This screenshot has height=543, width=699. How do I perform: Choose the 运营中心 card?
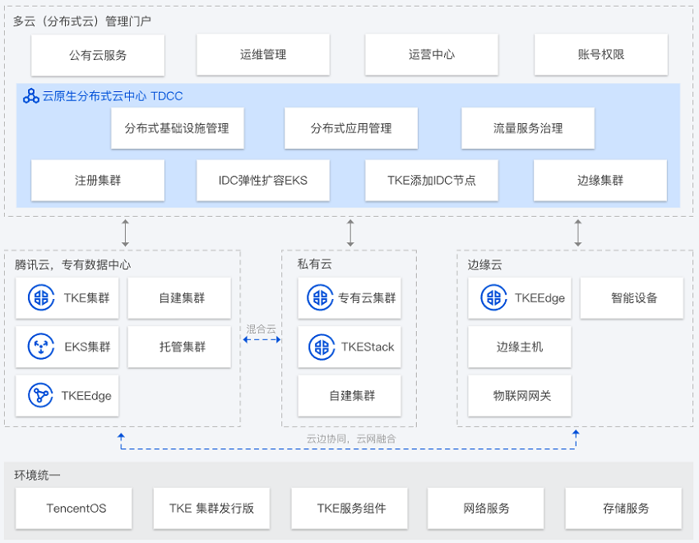coord(432,55)
